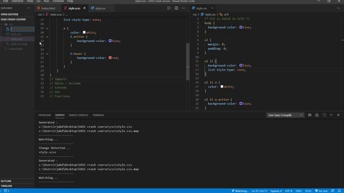Open the Run menu

click(x=46, y=1)
